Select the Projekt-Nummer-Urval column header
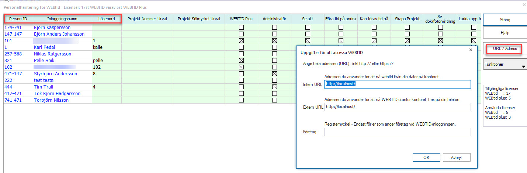Viewport: 527px width, 173px height. [148, 19]
